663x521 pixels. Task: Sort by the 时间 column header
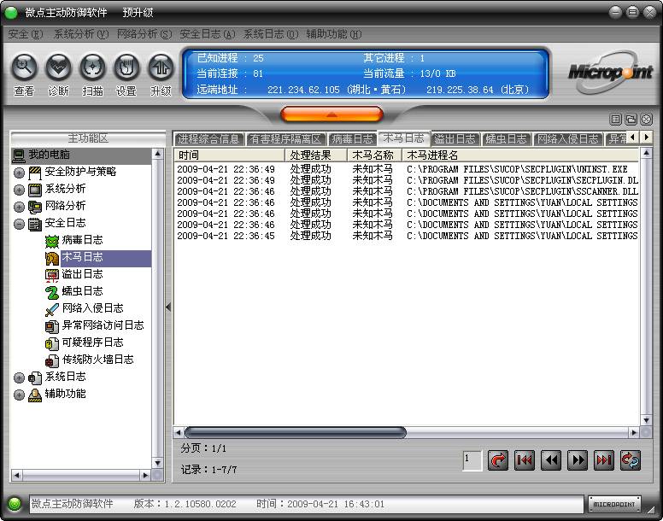(230, 155)
